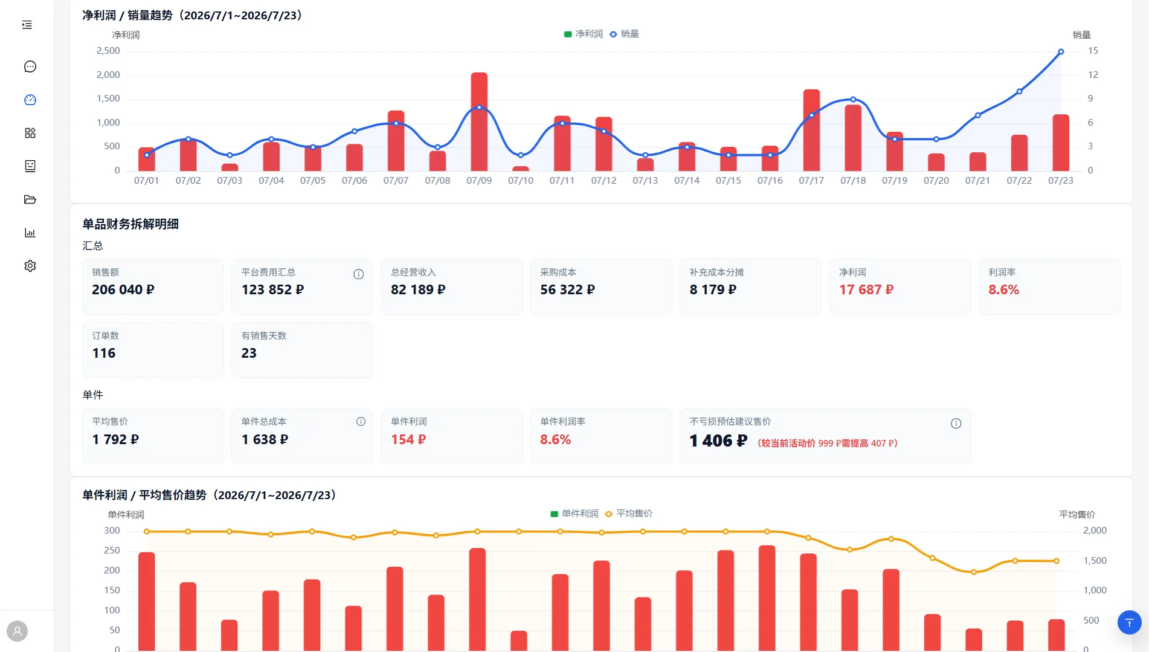Click the back-to-top floating button
Image resolution: width=1149 pixels, height=652 pixels.
pyautogui.click(x=1129, y=622)
